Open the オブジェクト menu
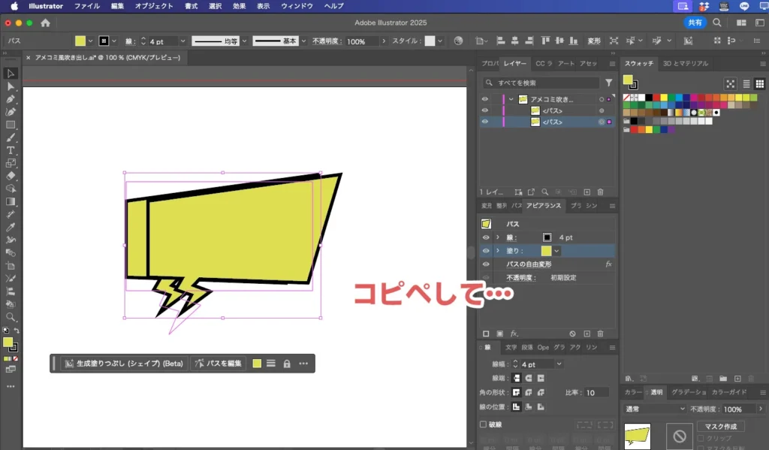Image resolution: width=769 pixels, height=450 pixels. coord(153,6)
